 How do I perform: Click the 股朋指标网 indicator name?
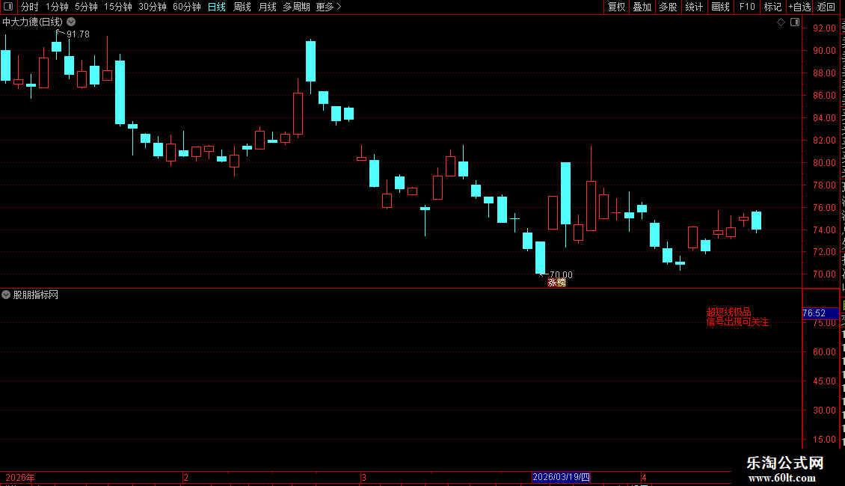pos(36,295)
